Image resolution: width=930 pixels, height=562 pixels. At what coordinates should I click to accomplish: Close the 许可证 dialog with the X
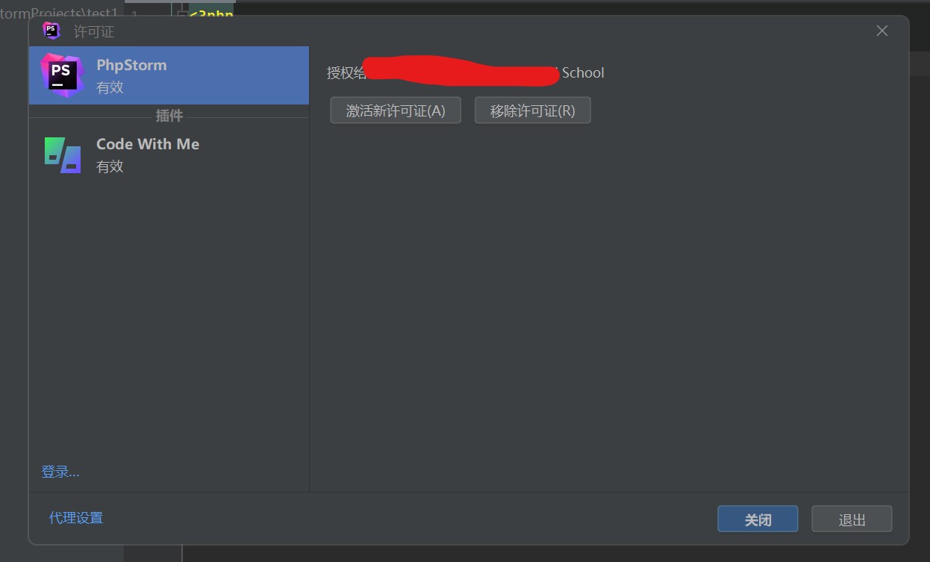pyautogui.click(x=881, y=31)
